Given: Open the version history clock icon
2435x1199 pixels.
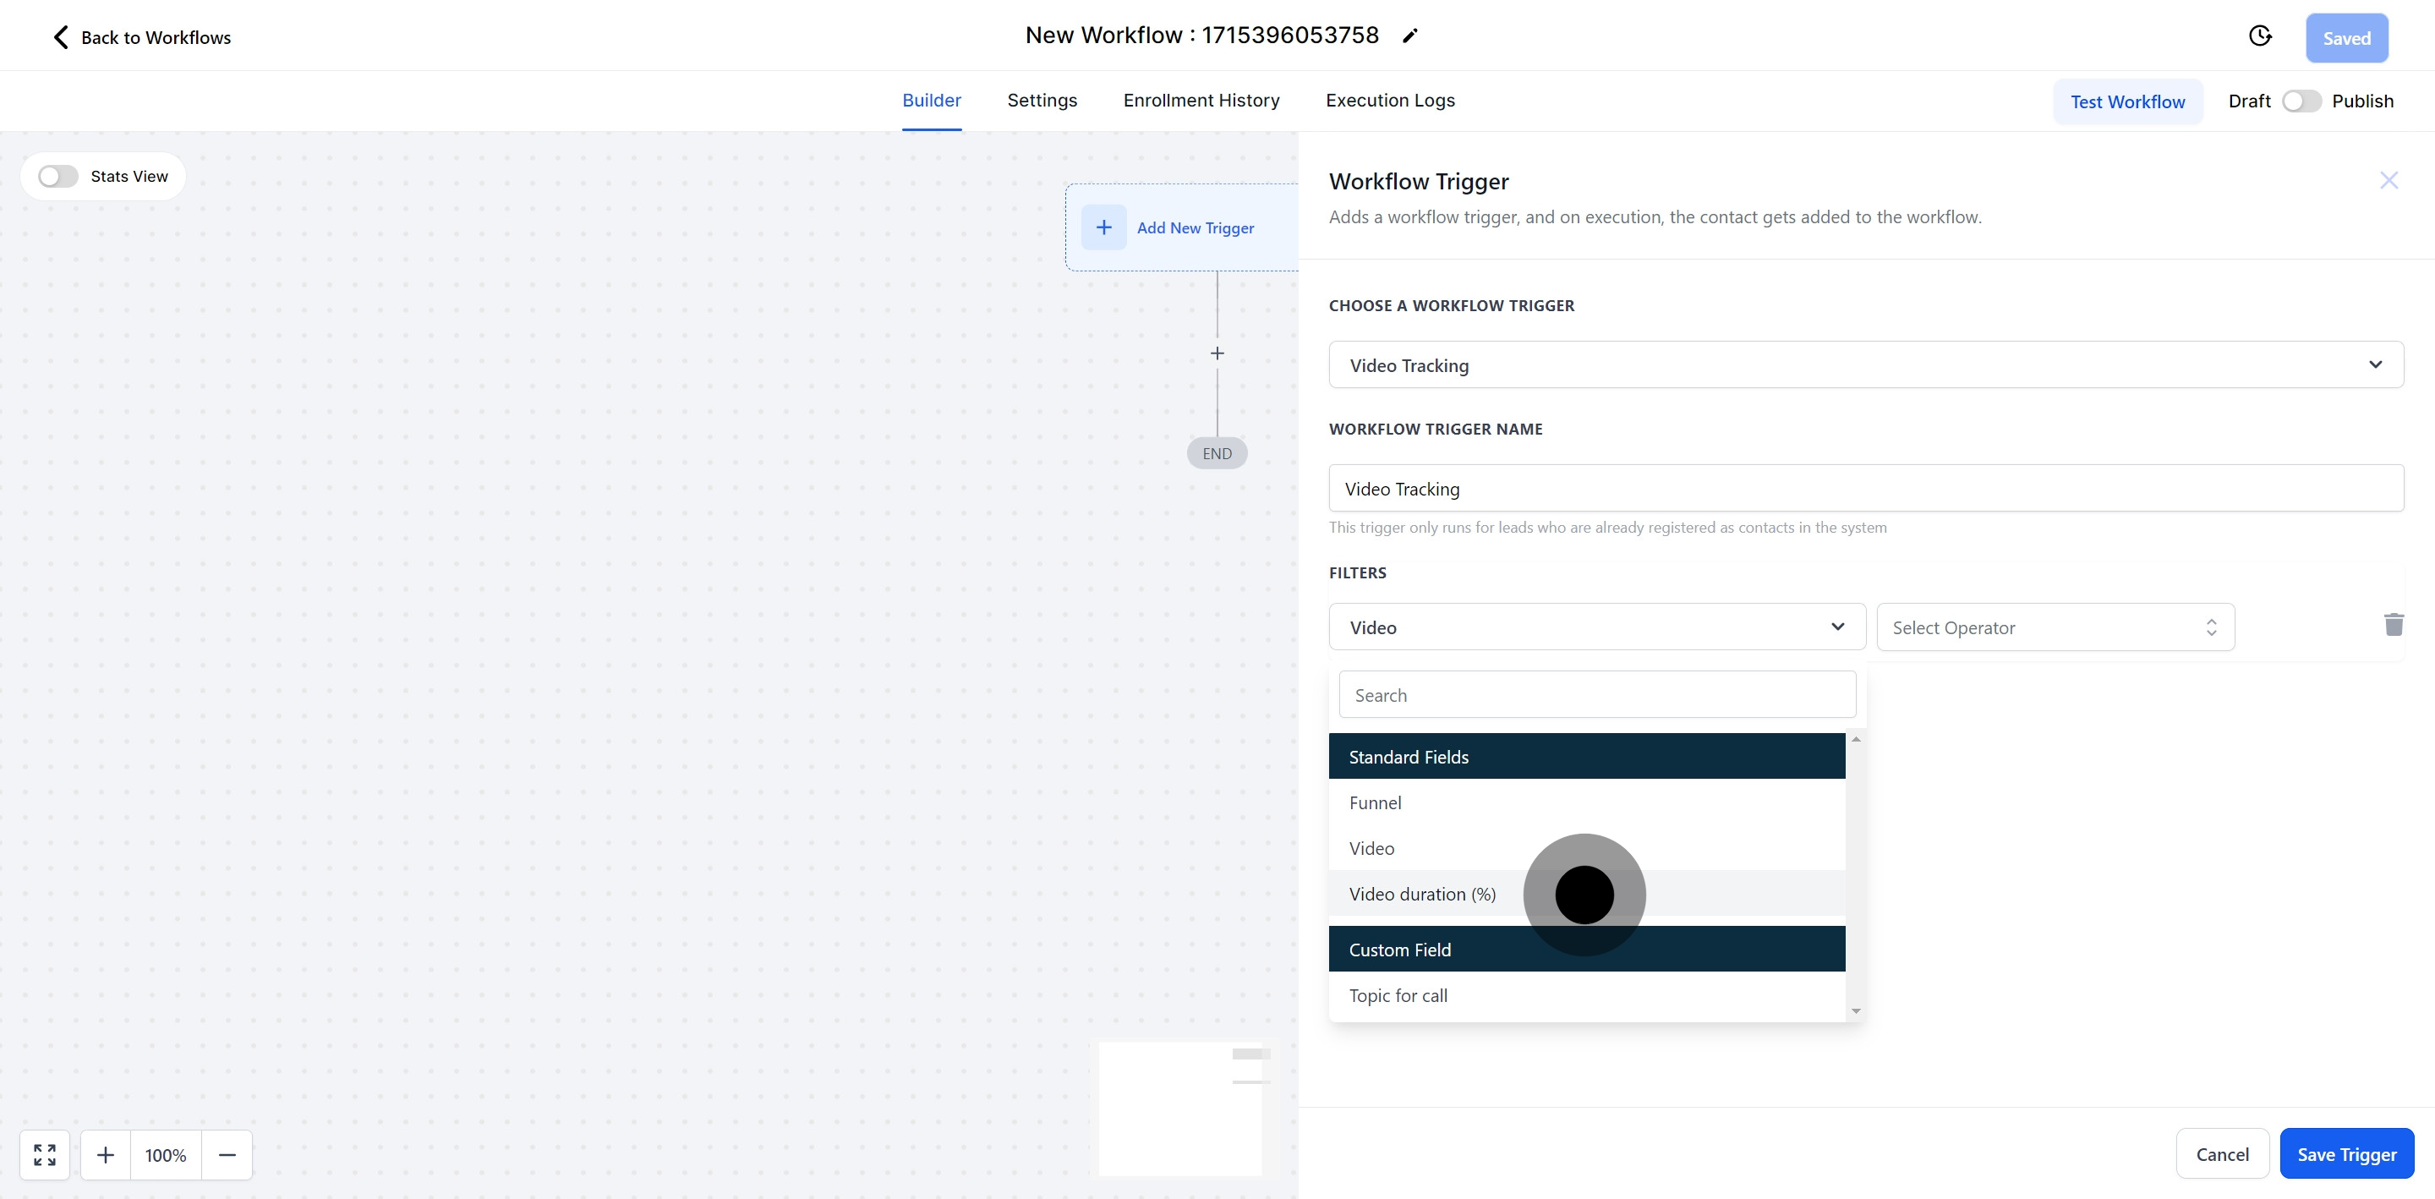Looking at the screenshot, I should tap(2259, 36).
